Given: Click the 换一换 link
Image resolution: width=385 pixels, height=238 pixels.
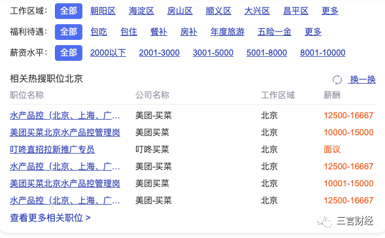Looking at the screenshot, I should pyautogui.click(x=362, y=80).
